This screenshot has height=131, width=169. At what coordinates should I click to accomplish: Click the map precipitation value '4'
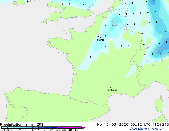[x=155, y=11]
